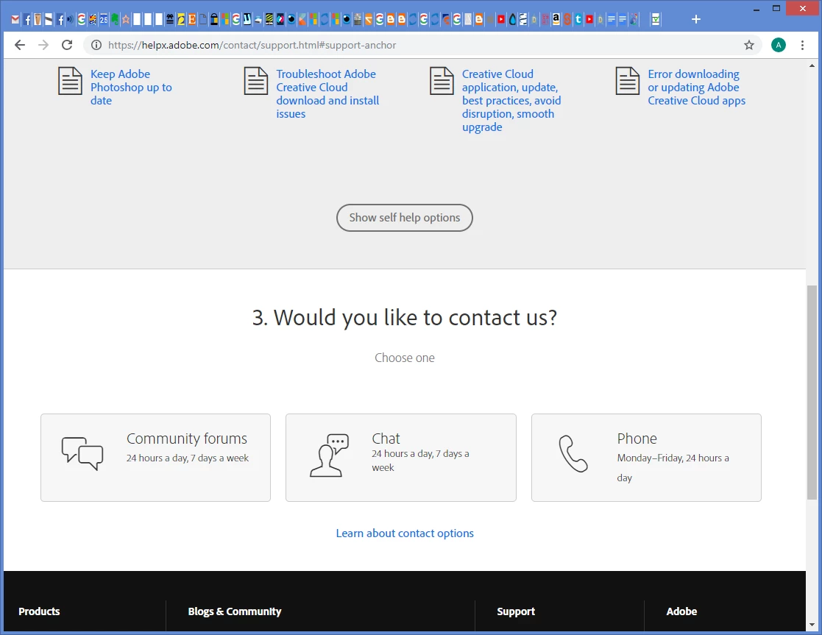Open Keep Adobe Photoshop up to date article
The width and height of the screenshot is (822, 635).
(131, 87)
